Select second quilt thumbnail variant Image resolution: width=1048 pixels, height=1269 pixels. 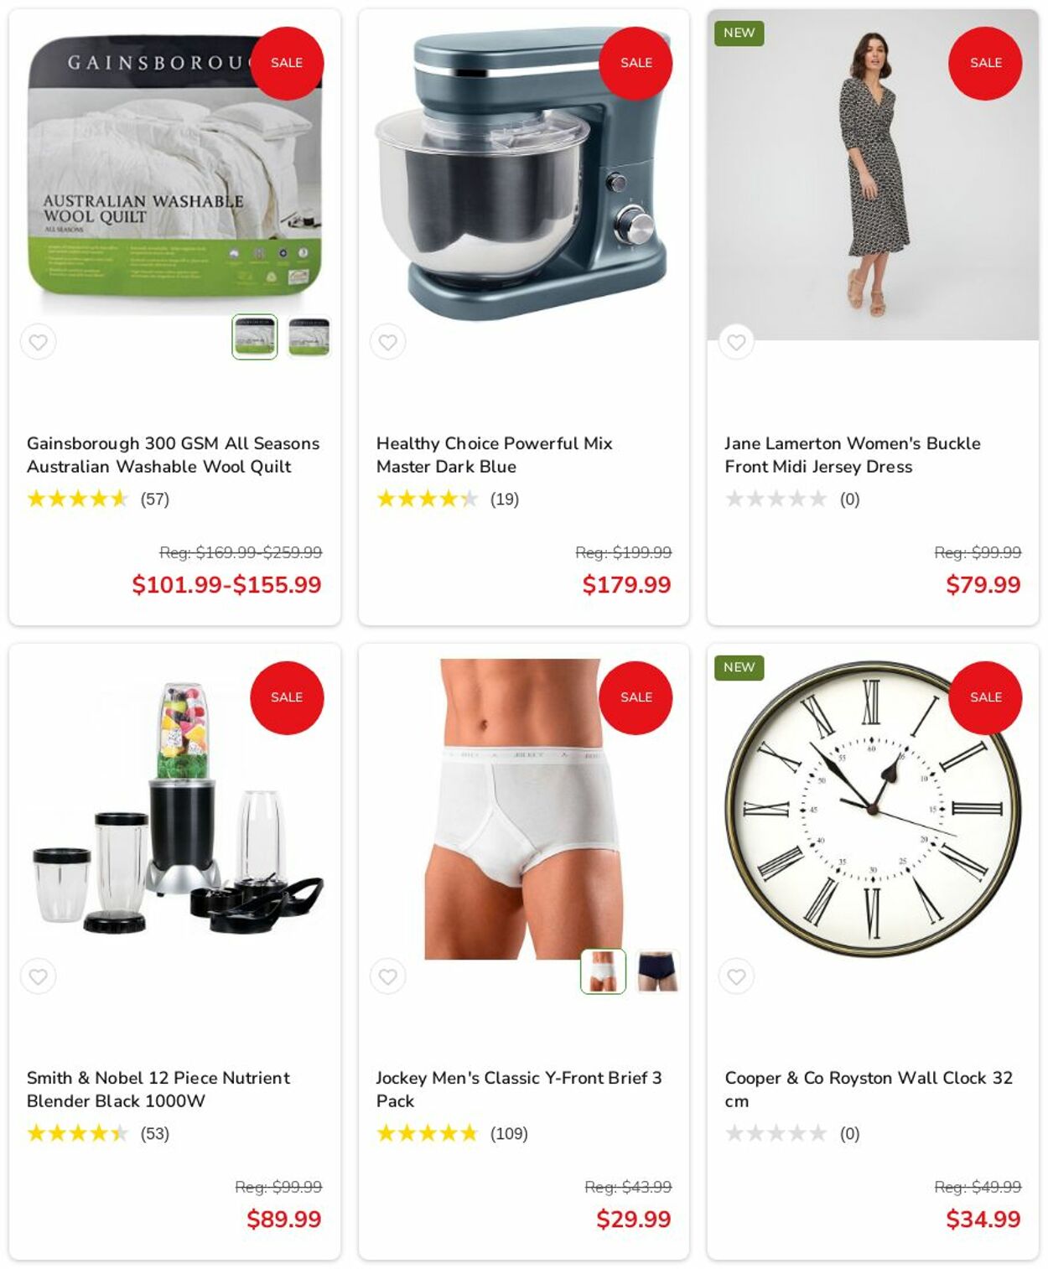click(x=309, y=337)
